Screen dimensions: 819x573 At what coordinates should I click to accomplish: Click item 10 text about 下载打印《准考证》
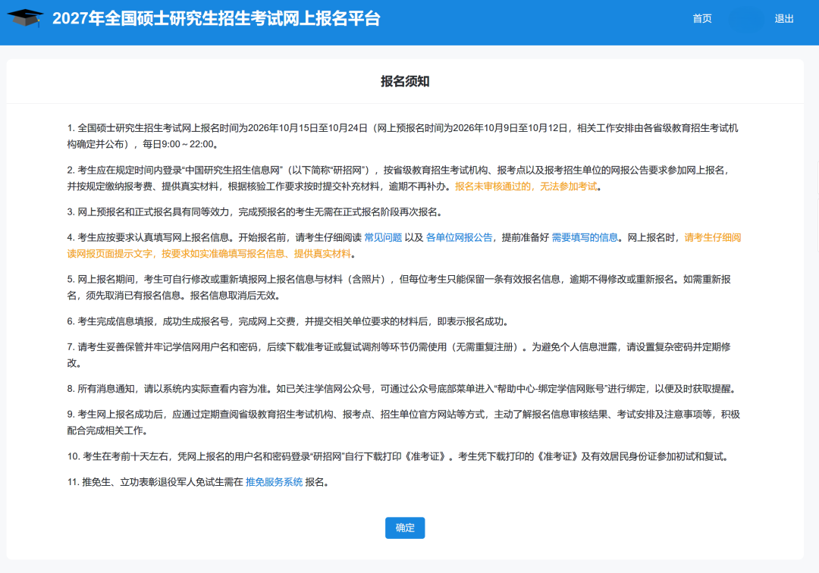(x=399, y=456)
